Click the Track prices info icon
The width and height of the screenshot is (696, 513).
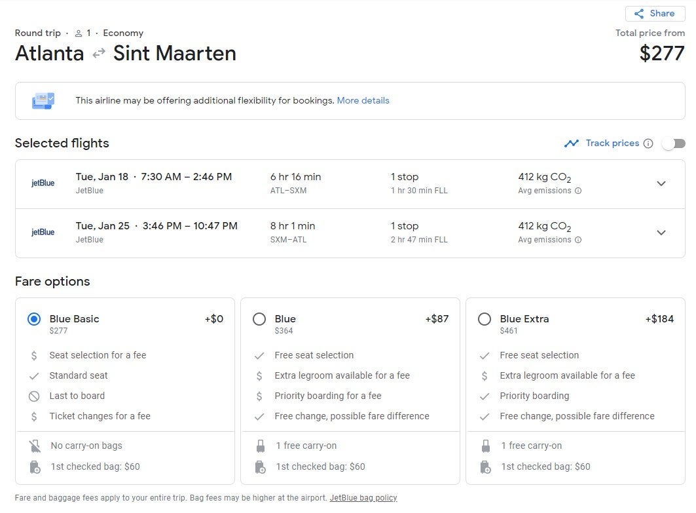[648, 143]
